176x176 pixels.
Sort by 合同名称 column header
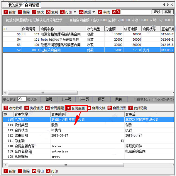pos(63,29)
